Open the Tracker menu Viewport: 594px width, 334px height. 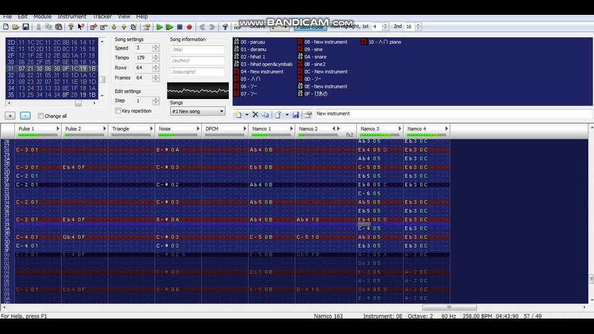coord(102,17)
